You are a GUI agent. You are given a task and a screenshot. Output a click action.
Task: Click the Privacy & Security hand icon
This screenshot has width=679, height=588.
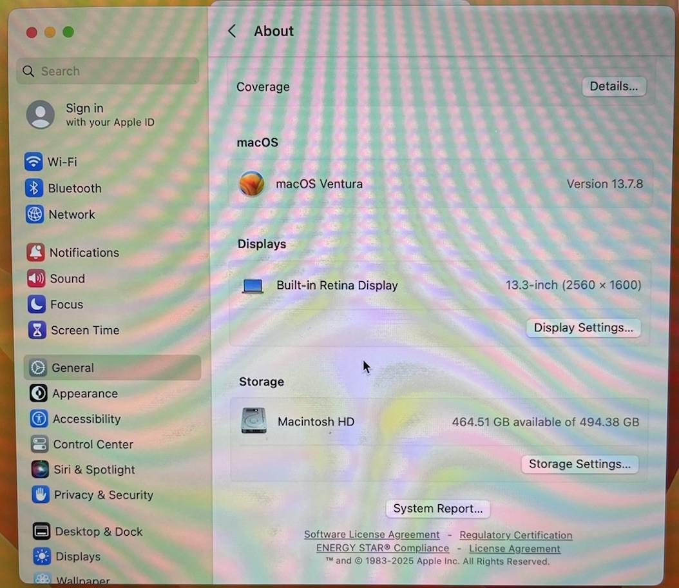[x=41, y=495]
